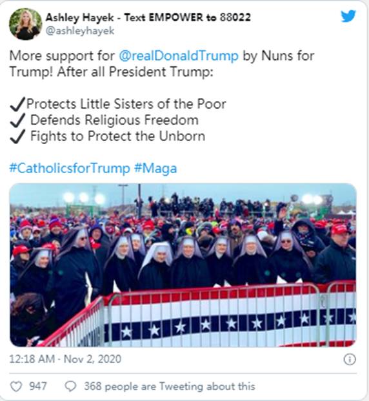Image resolution: width=369 pixels, height=401 pixels.
Task: Click the 12:18 AM Nov 2, 2020 timestamp
Action: [x=65, y=359]
